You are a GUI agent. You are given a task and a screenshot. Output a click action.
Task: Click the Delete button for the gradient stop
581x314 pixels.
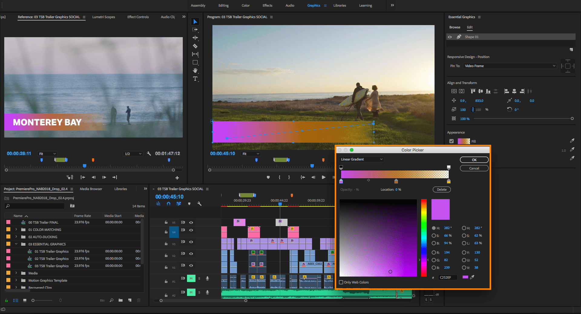441,189
